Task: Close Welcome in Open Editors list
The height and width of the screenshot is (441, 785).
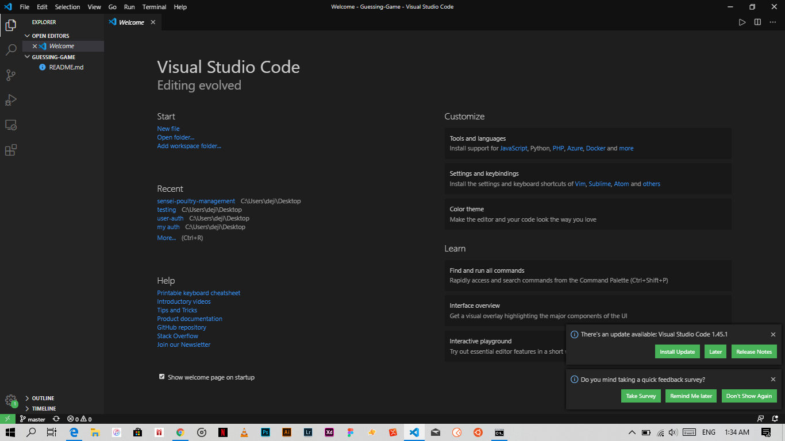Action: [x=34, y=46]
